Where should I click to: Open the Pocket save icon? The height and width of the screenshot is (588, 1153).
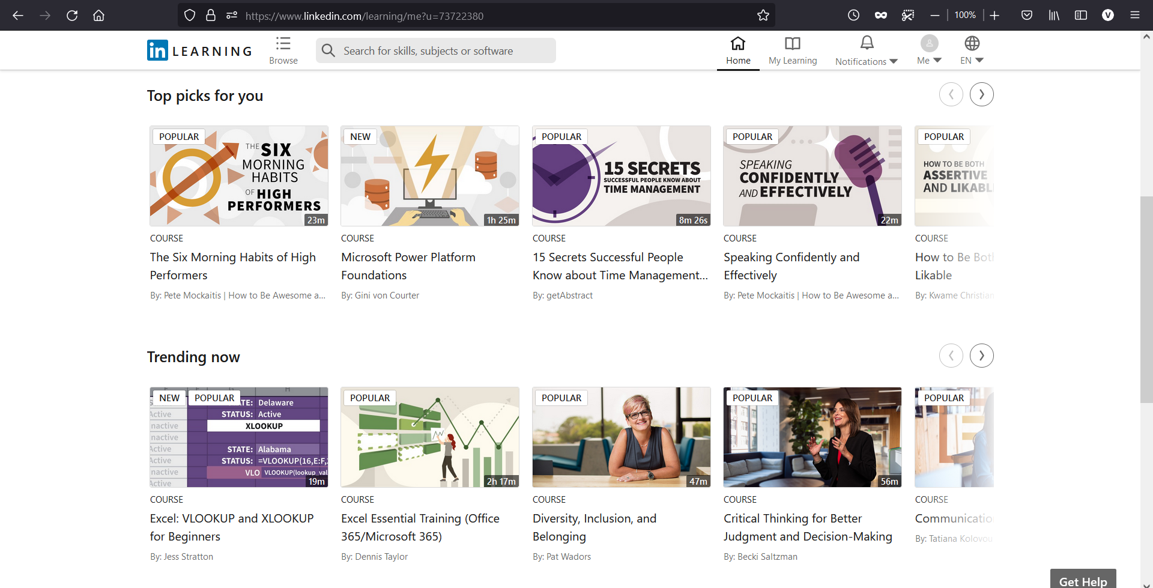coord(1027,16)
